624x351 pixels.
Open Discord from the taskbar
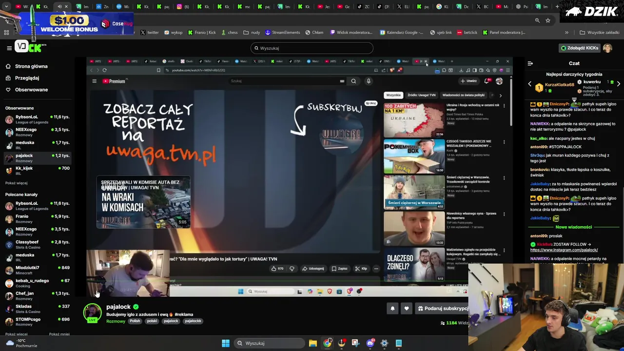370,343
